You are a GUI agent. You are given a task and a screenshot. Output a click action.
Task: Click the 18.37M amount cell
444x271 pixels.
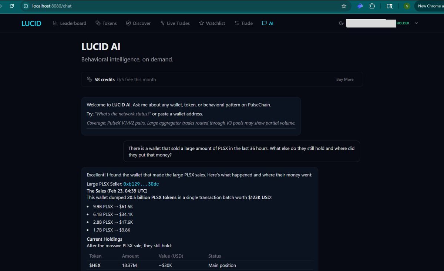click(x=130, y=265)
